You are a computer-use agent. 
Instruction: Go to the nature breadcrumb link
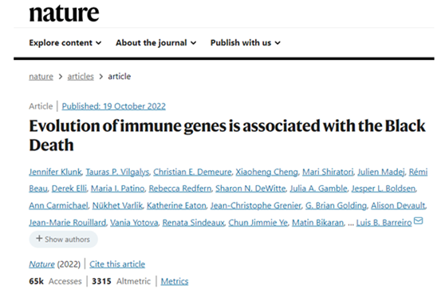point(41,77)
